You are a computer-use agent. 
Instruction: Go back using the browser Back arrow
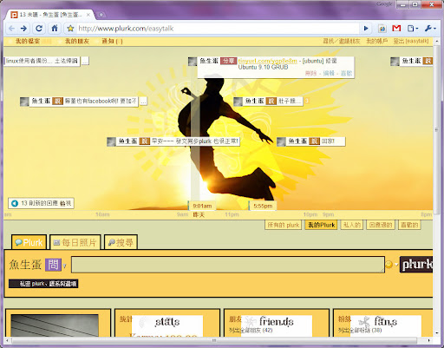[x=11, y=29]
